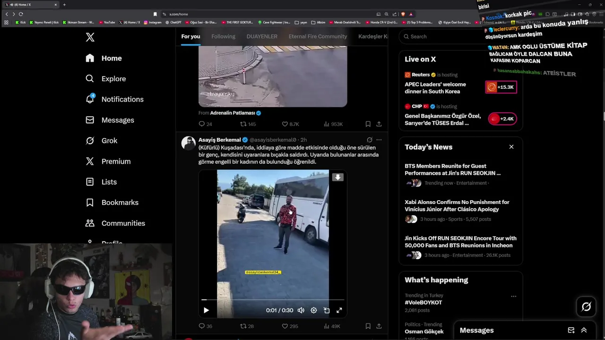Open BTS Members Reunite news story
605x340 pixels.
tap(452, 170)
